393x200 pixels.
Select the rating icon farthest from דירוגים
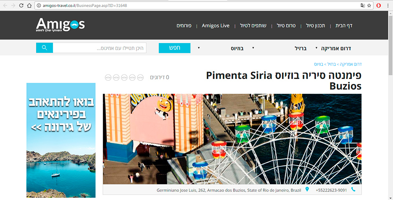108,78
